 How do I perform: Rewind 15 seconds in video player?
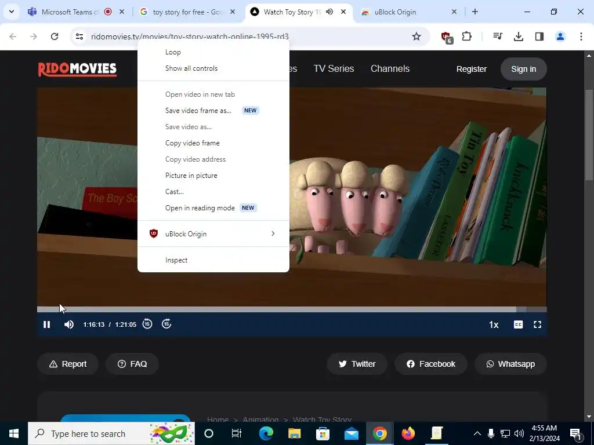[147, 324]
